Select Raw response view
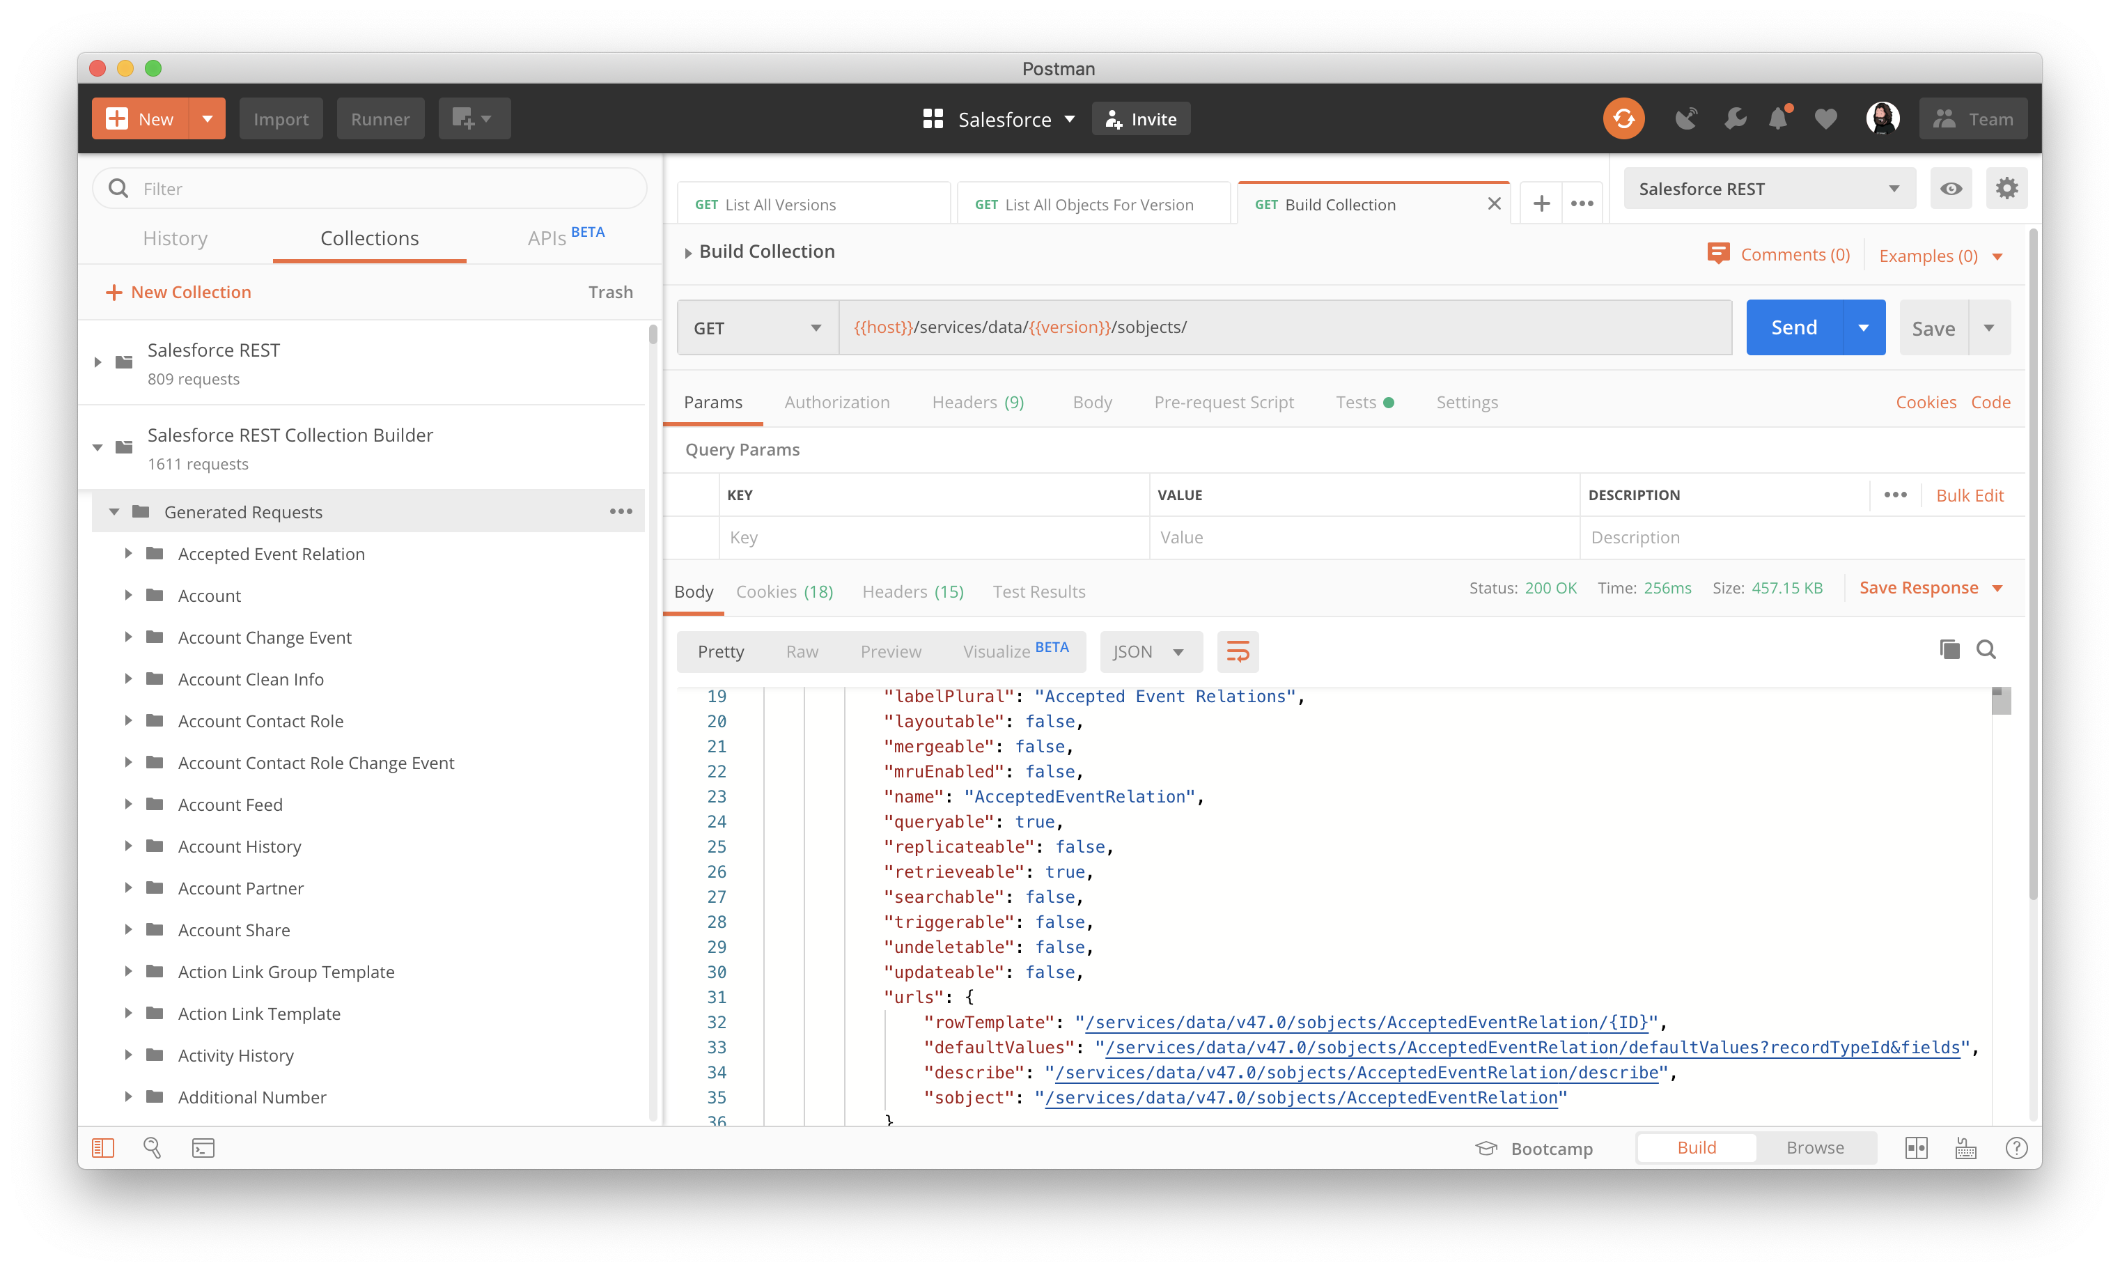 click(x=801, y=651)
